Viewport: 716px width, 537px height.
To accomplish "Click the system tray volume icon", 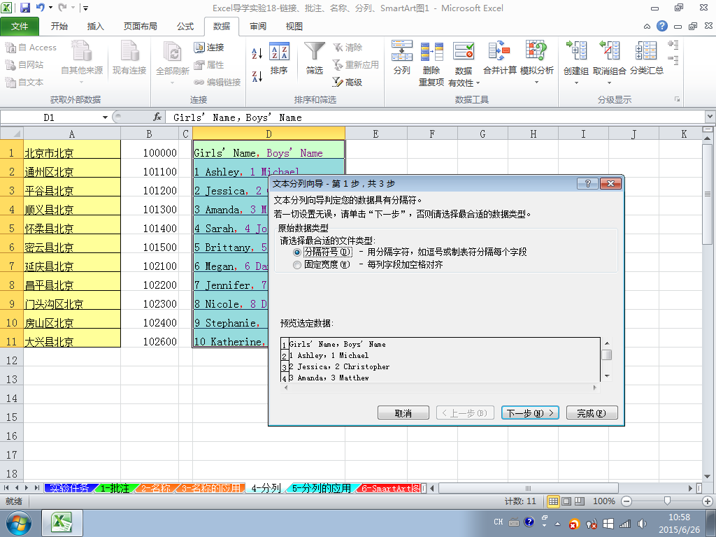I will [x=642, y=524].
